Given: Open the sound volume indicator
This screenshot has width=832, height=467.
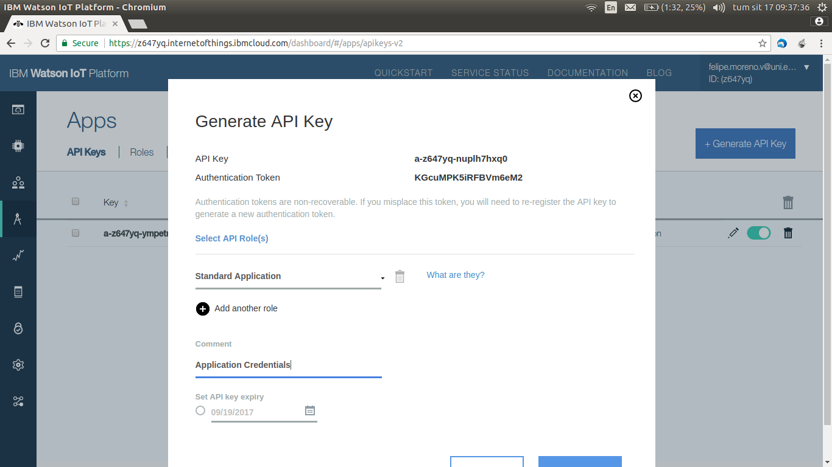Looking at the screenshot, I should (719, 7).
